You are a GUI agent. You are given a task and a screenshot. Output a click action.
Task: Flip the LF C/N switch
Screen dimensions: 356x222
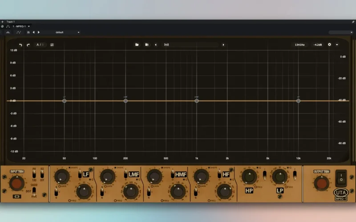56,192
